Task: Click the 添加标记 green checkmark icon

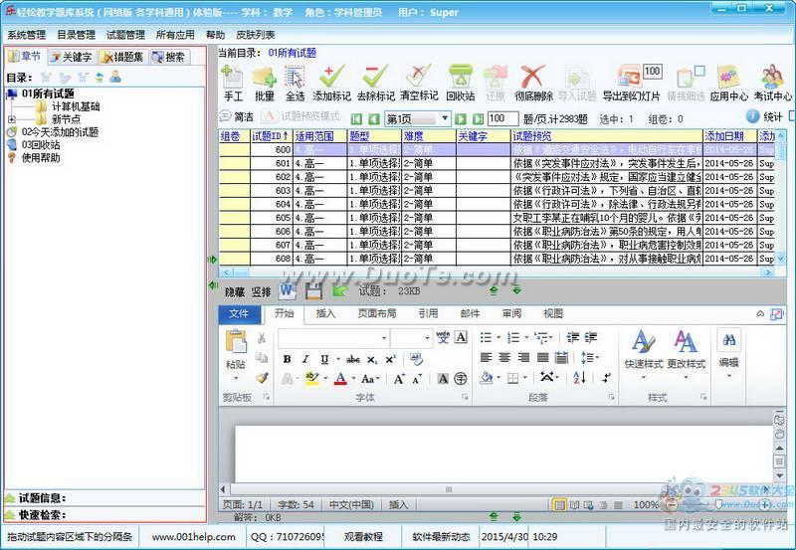Action: 331,78
